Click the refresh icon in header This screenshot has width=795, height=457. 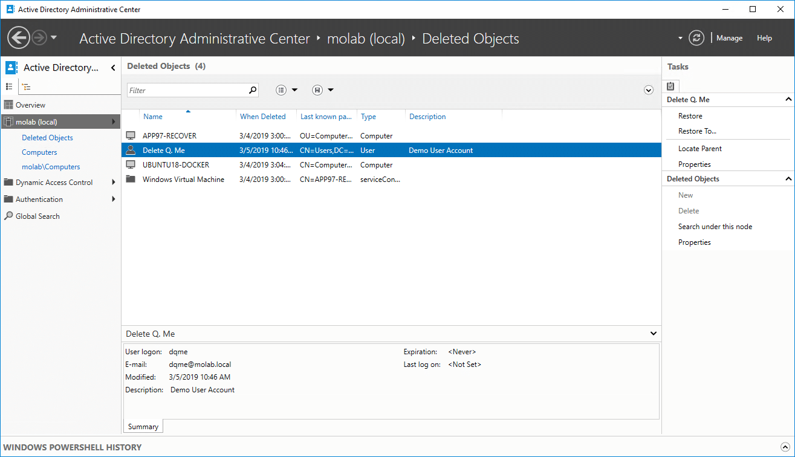(696, 37)
